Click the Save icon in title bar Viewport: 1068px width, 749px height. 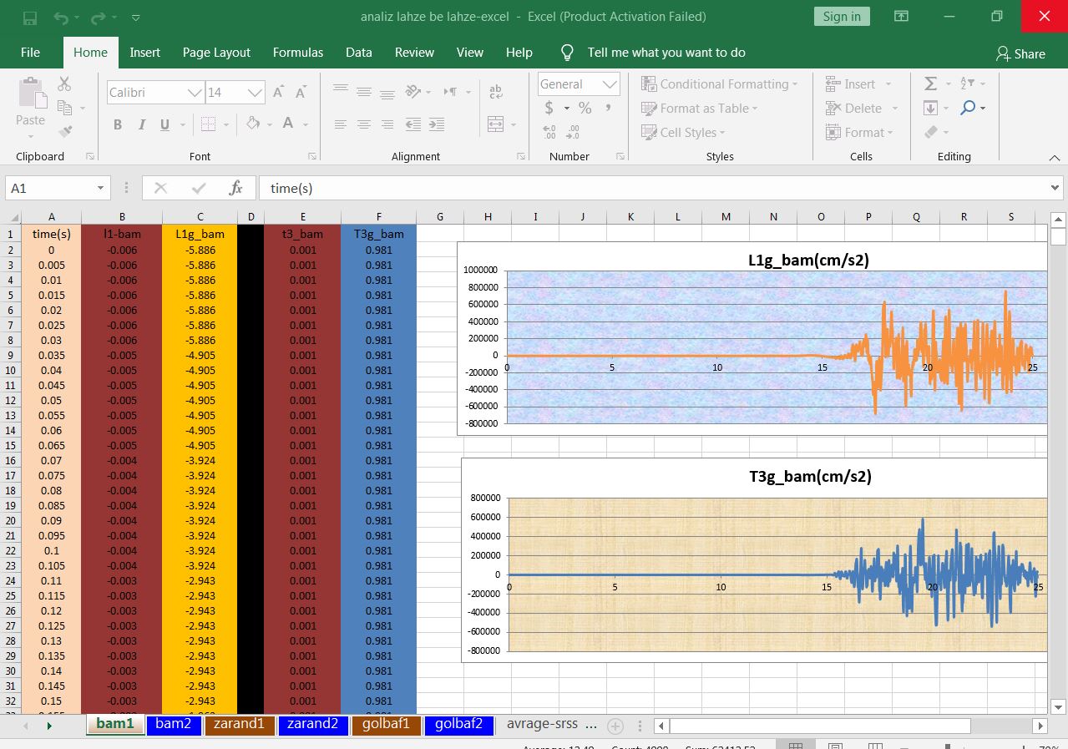[30, 17]
